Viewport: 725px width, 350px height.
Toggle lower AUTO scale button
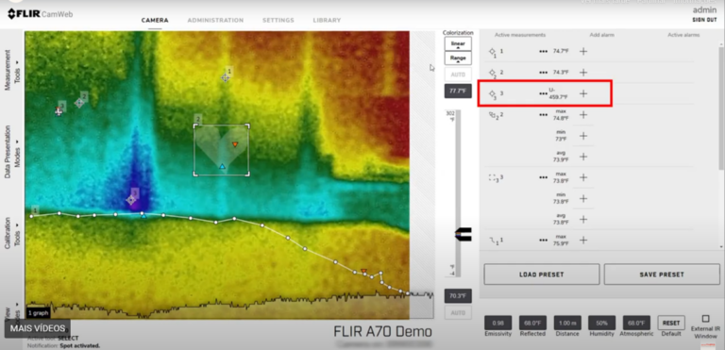coord(458,312)
